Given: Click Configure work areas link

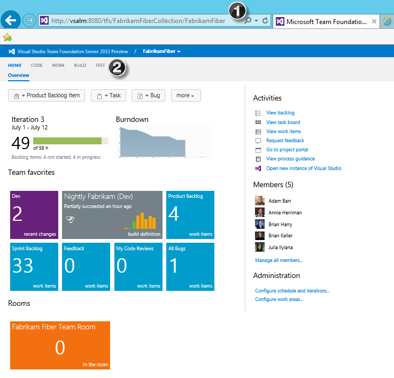Looking at the screenshot, I should [279, 299].
